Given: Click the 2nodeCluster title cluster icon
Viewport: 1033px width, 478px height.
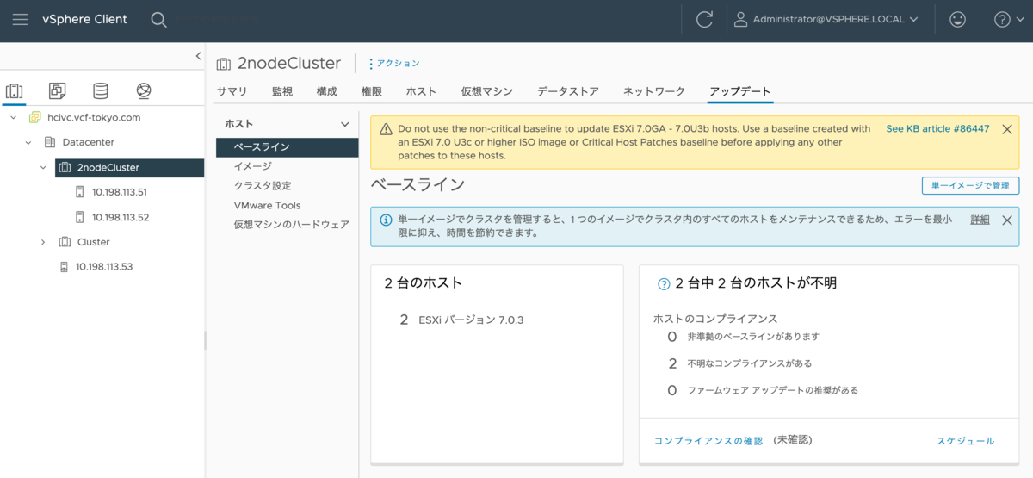Looking at the screenshot, I should coord(224,64).
